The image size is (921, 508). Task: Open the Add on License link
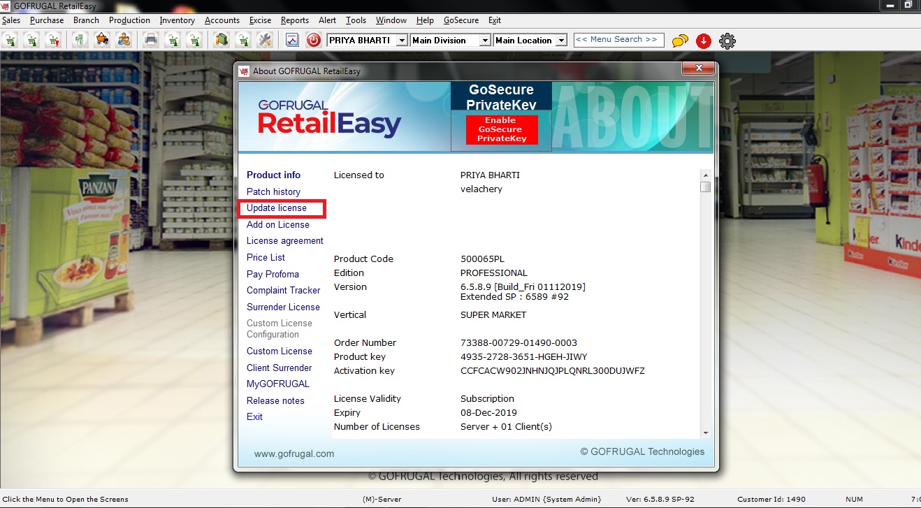tap(278, 224)
